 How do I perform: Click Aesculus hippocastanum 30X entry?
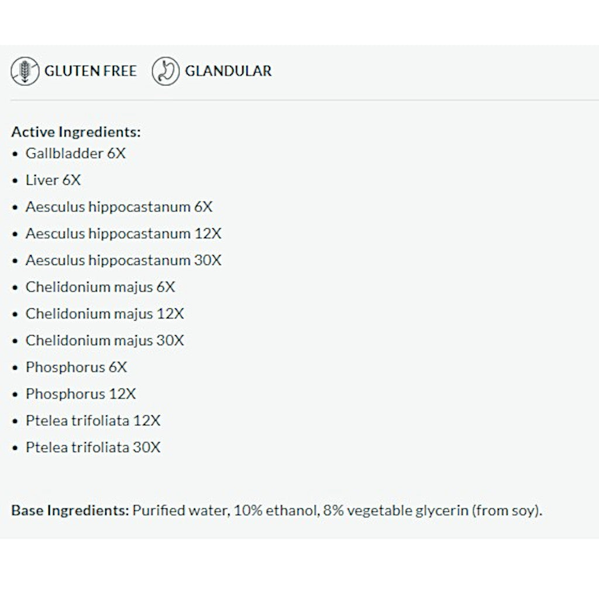tap(123, 260)
